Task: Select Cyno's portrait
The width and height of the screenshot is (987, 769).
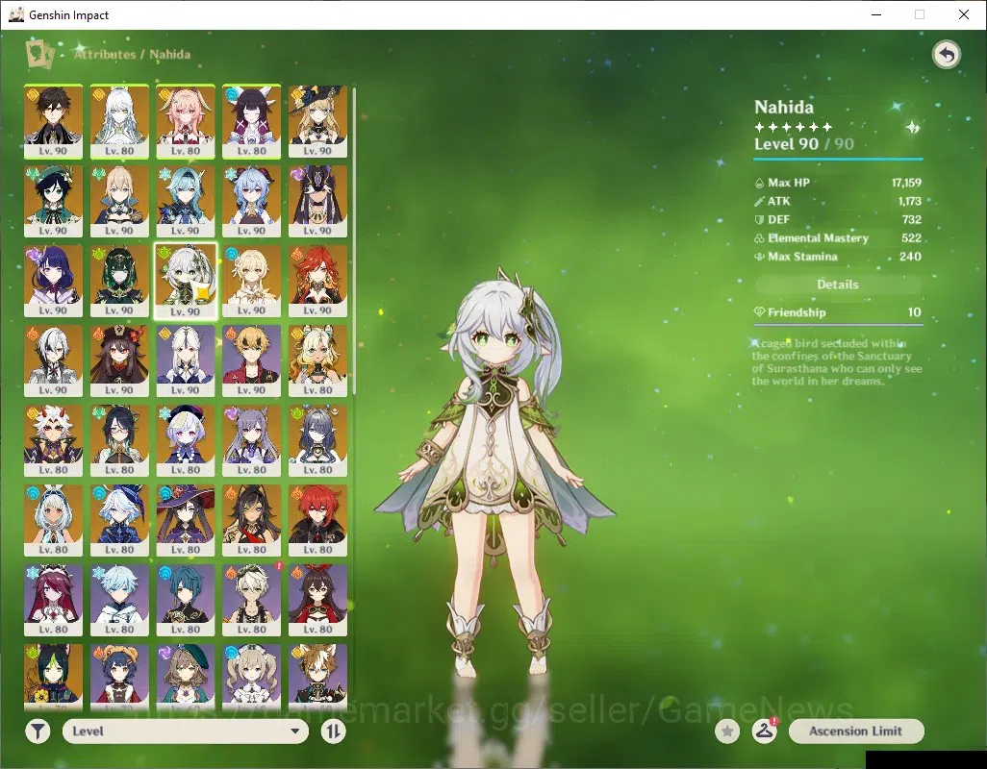Action: (317, 201)
